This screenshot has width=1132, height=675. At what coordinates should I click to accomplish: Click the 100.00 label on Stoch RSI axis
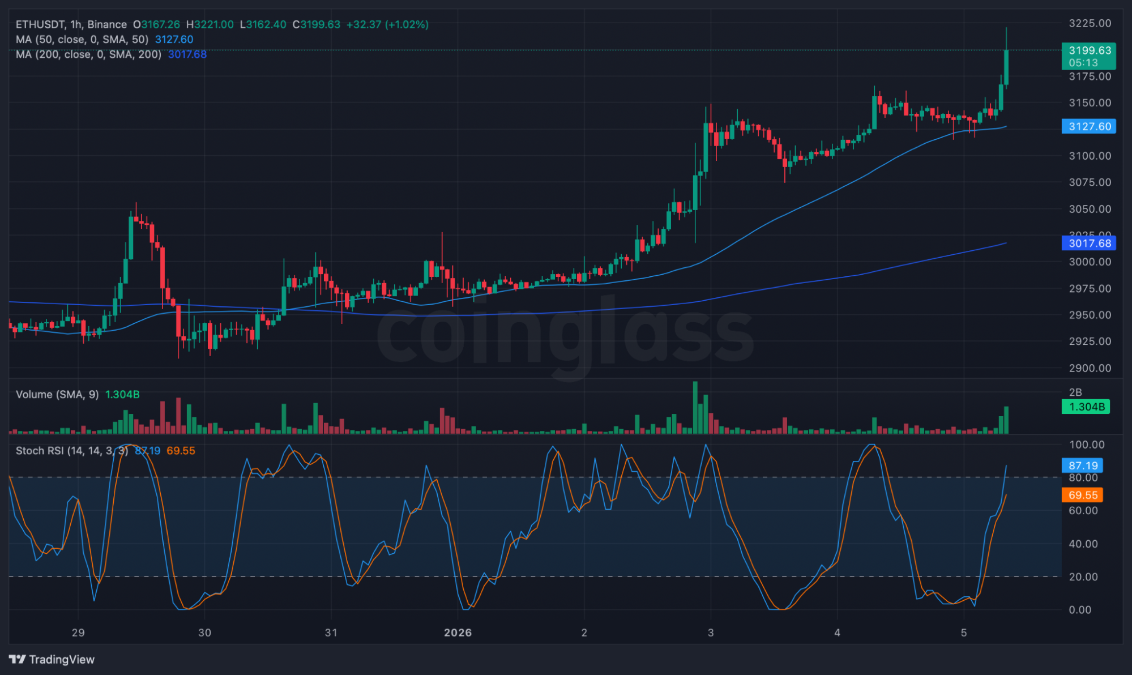click(1086, 445)
